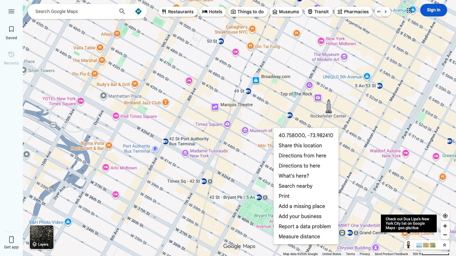
Task: Show more category chips arrow
Action: [x=385, y=12]
